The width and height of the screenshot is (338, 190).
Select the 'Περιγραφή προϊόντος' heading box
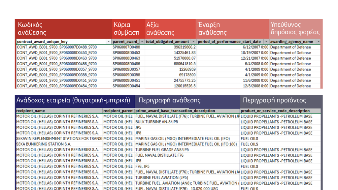[x=281, y=101]
